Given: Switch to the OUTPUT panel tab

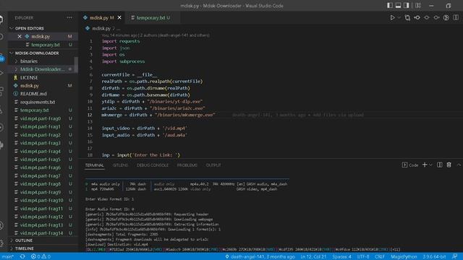Looking at the screenshot, I should pyautogui.click(x=213, y=165).
